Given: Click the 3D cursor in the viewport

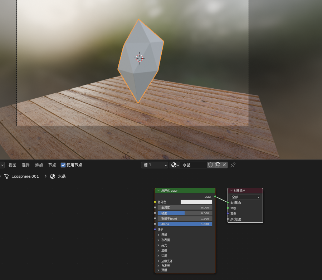Looking at the screenshot, I should [x=139, y=58].
